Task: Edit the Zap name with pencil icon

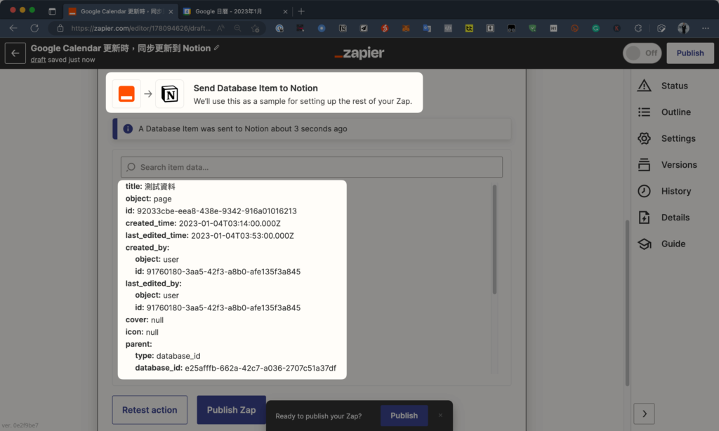Action: point(217,48)
